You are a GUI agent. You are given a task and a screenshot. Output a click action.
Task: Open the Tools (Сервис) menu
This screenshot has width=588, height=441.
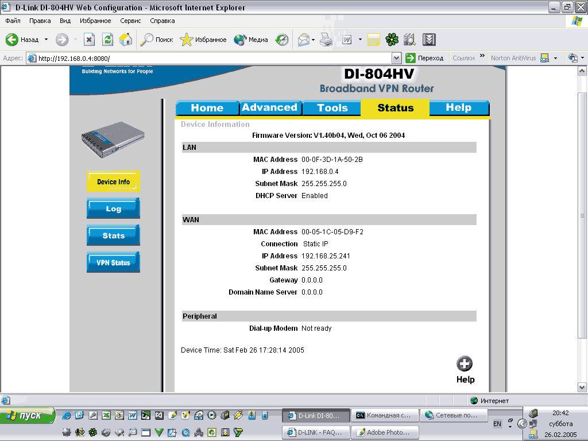130,21
